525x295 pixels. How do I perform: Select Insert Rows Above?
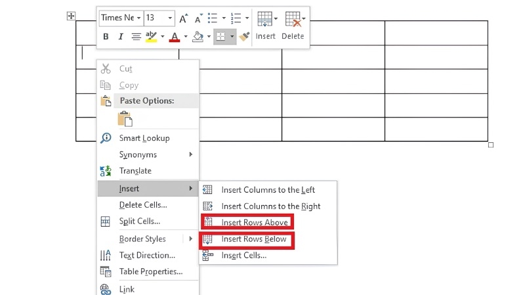(x=268, y=222)
